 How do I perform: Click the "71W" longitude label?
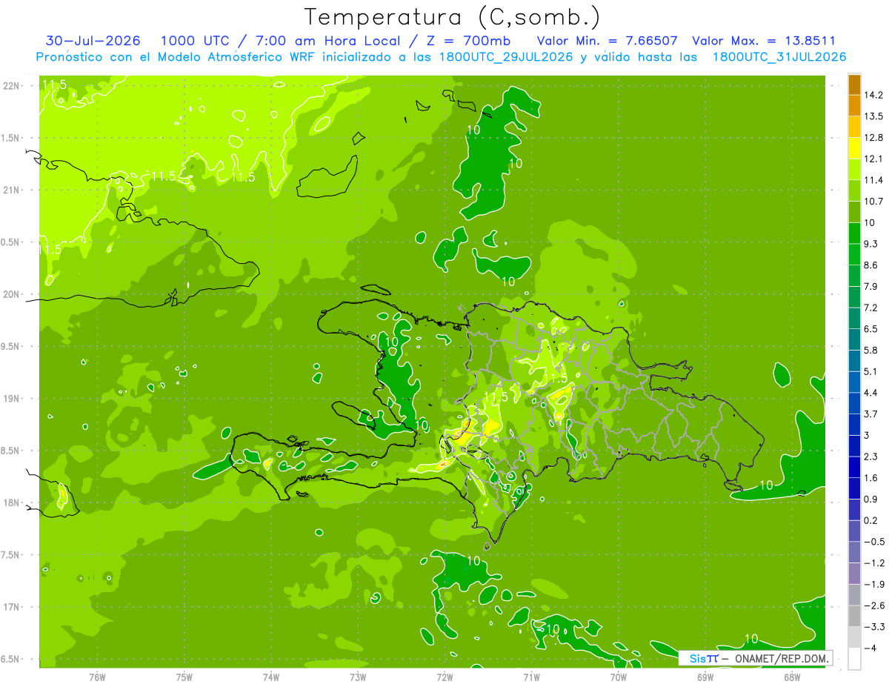click(x=531, y=677)
